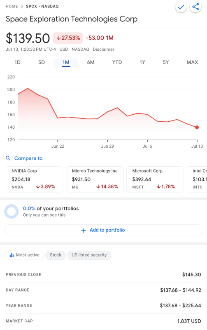Click the Jun 29 axis label
The width and height of the screenshot is (207, 330).
tap(107, 146)
